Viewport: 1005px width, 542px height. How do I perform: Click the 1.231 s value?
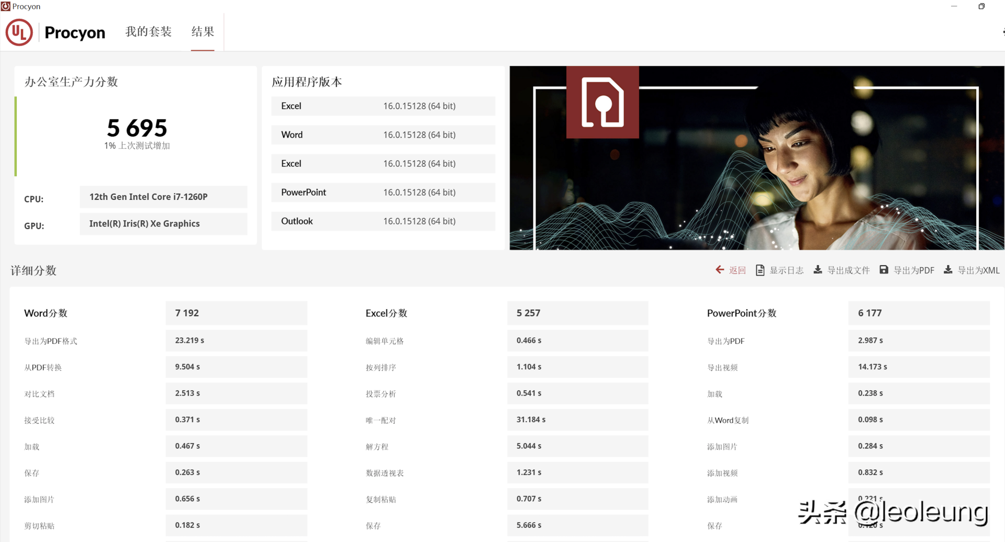point(578,472)
